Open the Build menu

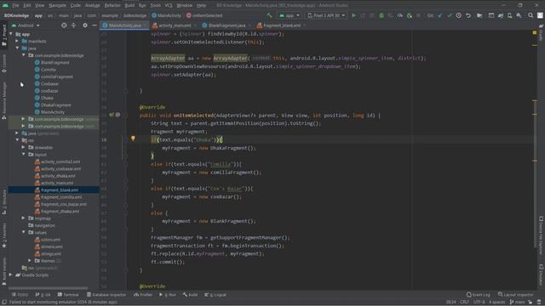pyautogui.click(x=129, y=5)
